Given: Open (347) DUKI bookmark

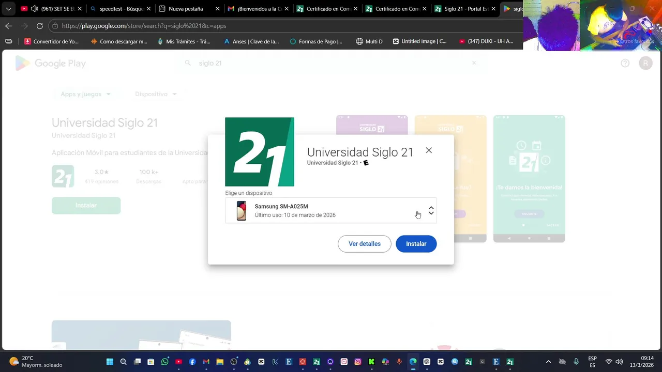Looking at the screenshot, I should (486, 41).
